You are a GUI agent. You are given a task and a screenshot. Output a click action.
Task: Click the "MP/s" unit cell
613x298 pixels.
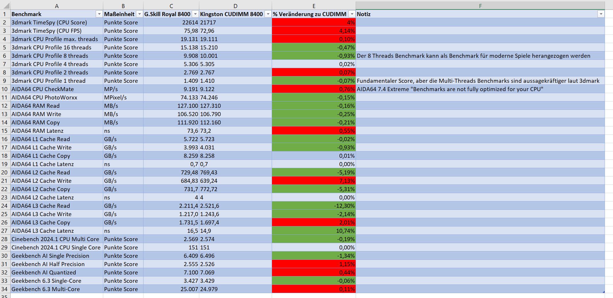click(123, 89)
